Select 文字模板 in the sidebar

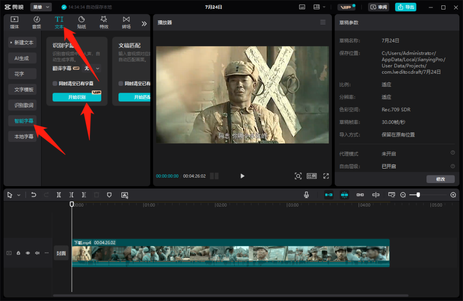(x=23, y=89)
